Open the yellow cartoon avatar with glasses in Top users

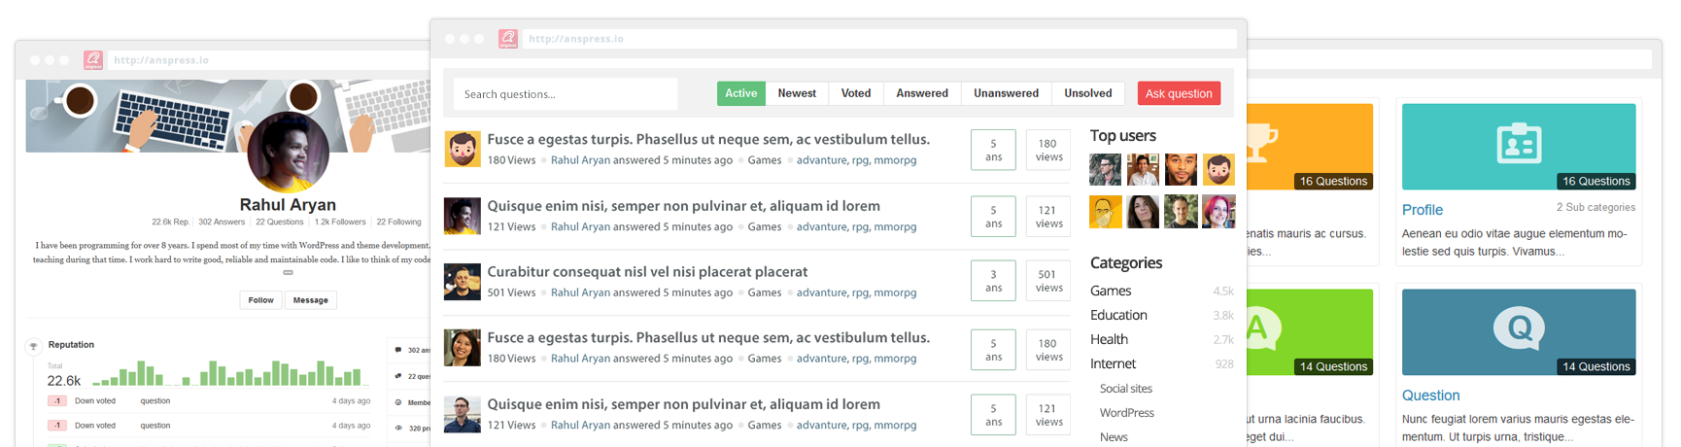pyautogui.click(x=1106, y=212)
